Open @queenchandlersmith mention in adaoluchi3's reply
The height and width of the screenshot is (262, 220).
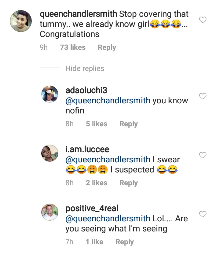pyautogui.click(x=108, y=101)
